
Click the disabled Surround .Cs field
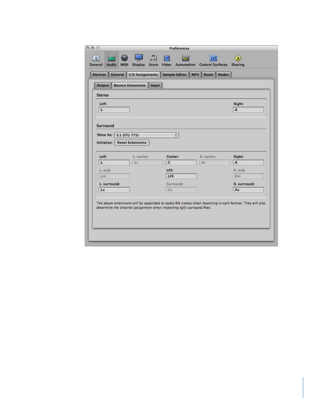[x=181, y=190]
